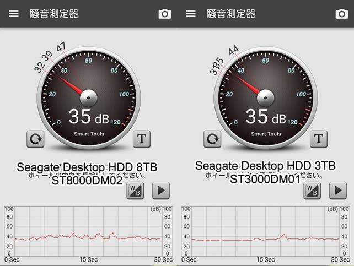Click the 15 Sec label on left graph
The width and height of the screenshot is (354, 266).
pos(88,260)
